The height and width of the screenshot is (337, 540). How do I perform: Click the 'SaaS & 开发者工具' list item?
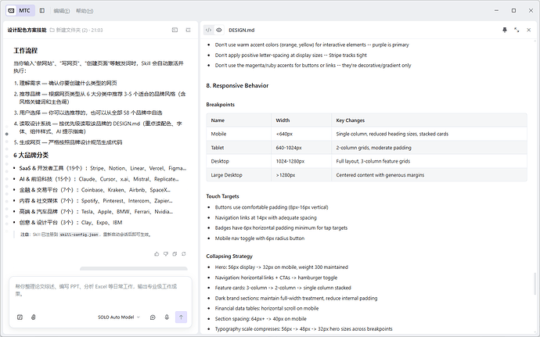[103, 168]
